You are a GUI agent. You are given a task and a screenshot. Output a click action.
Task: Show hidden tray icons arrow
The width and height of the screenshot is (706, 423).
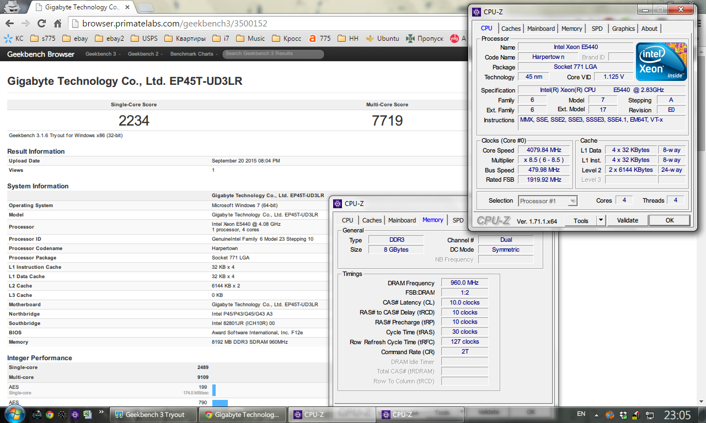click(596, 415)
